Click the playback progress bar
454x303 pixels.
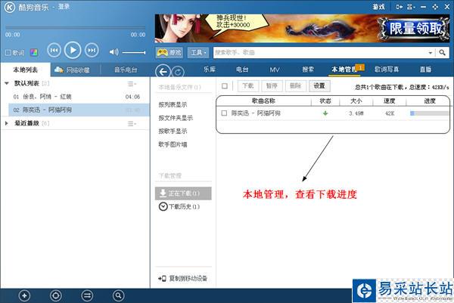point(75,28)
